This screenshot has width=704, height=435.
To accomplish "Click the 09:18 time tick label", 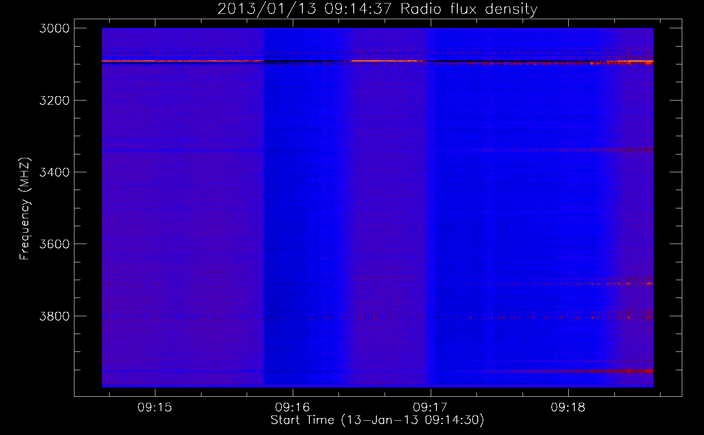I will pos(568,408).
